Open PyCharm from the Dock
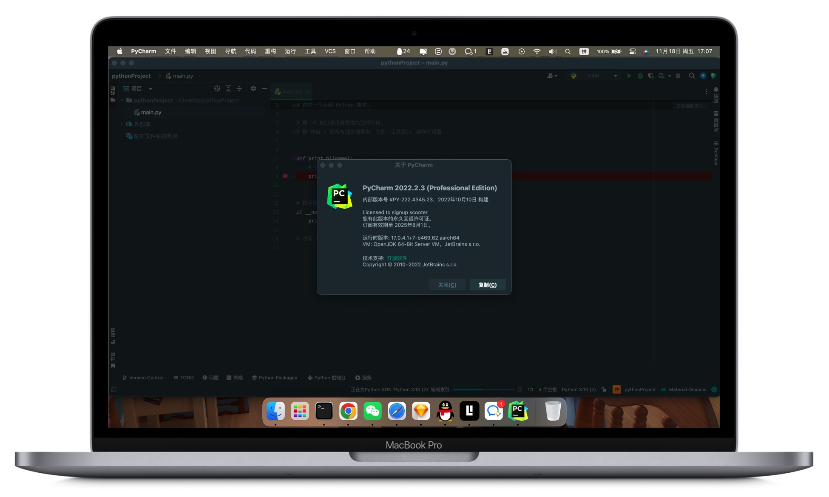The width and height of the screenshot is (829, 497). (x=518, y=411)
